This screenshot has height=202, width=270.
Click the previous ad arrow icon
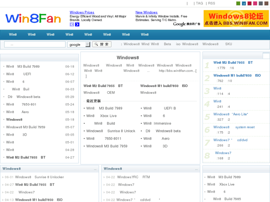click(72, 24)
